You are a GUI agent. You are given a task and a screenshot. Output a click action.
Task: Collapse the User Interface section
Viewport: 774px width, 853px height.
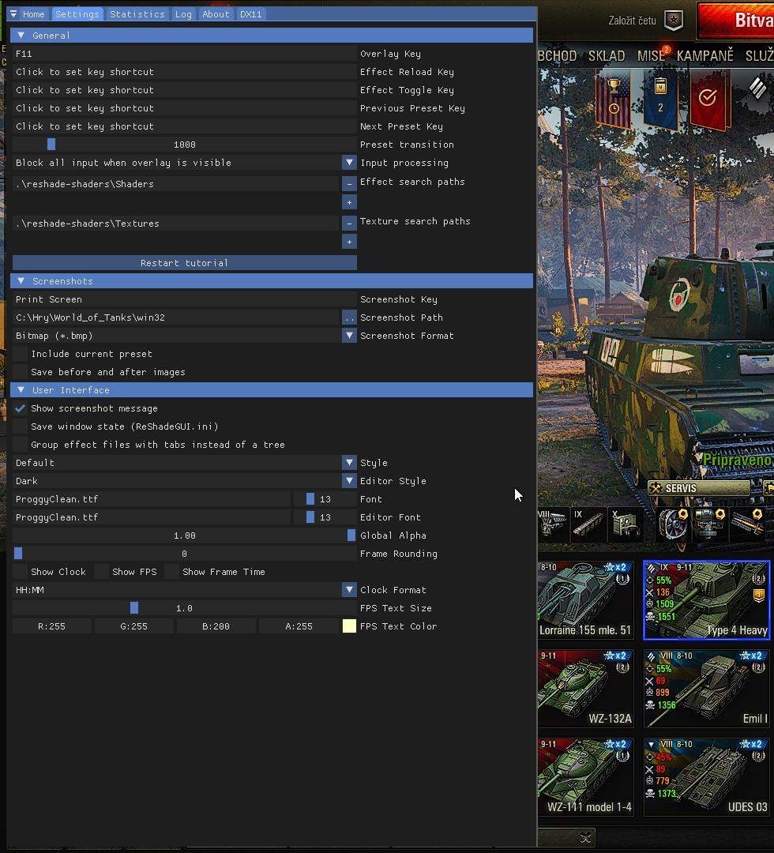click(x=21, y=390)
